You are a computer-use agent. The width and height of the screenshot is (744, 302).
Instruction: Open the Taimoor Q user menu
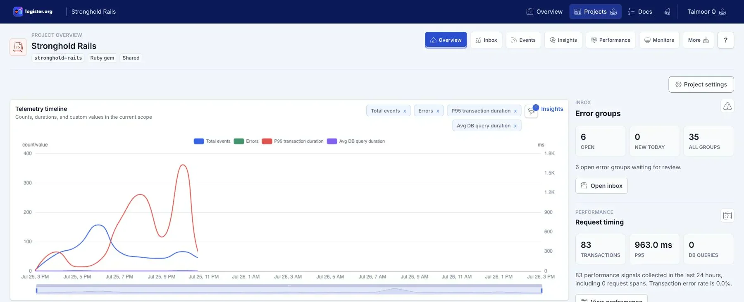tap(706, 12)
